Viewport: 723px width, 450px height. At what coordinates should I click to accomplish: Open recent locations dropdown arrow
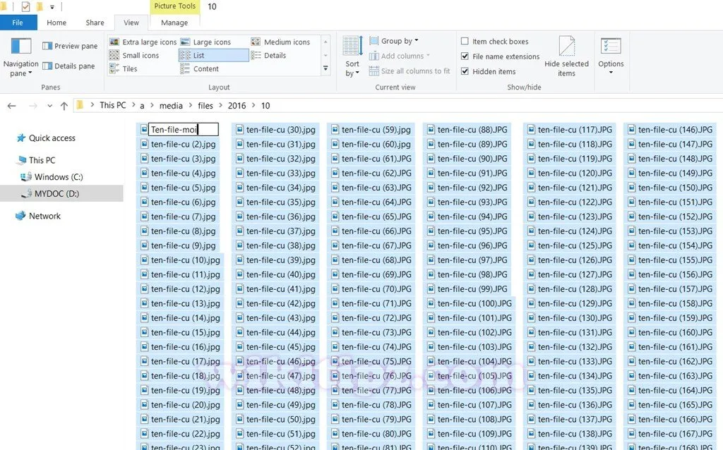(49, 106)
